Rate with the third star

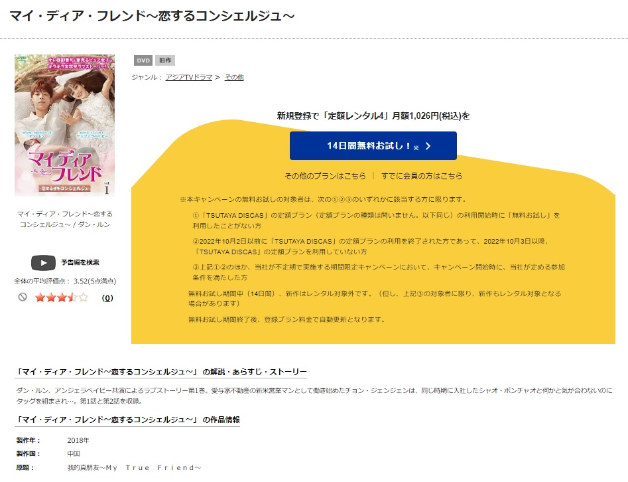click(x=61, y=297)
